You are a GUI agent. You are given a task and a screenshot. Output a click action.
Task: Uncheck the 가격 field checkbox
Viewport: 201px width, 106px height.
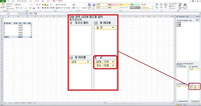[178, 26]
